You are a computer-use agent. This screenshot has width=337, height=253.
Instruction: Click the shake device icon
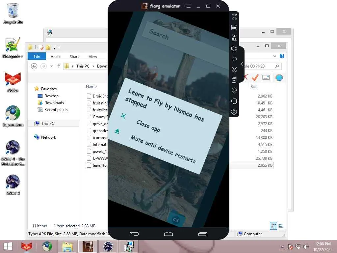pos(234,101)
